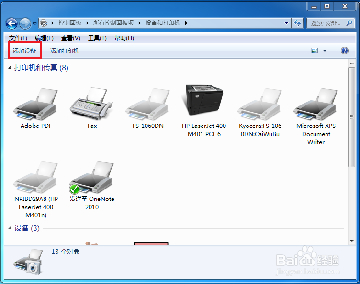The image size is (360, 284).
Task: Click the 添加打印机 button
Action: (x=65, y=51)
